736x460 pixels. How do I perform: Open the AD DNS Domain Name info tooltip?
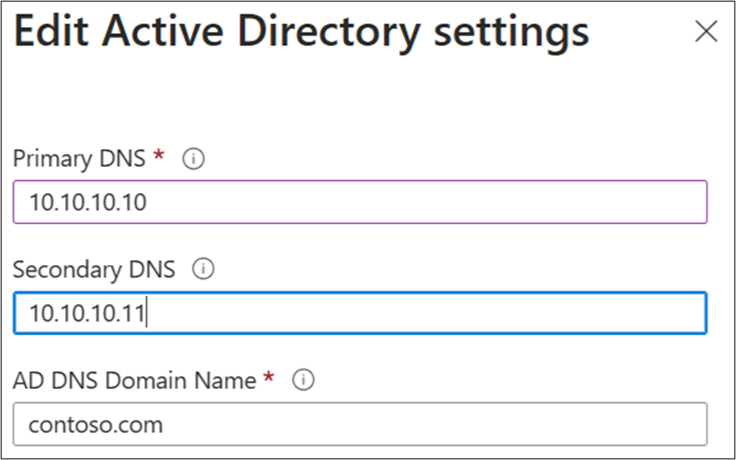(x=304, y=380)
